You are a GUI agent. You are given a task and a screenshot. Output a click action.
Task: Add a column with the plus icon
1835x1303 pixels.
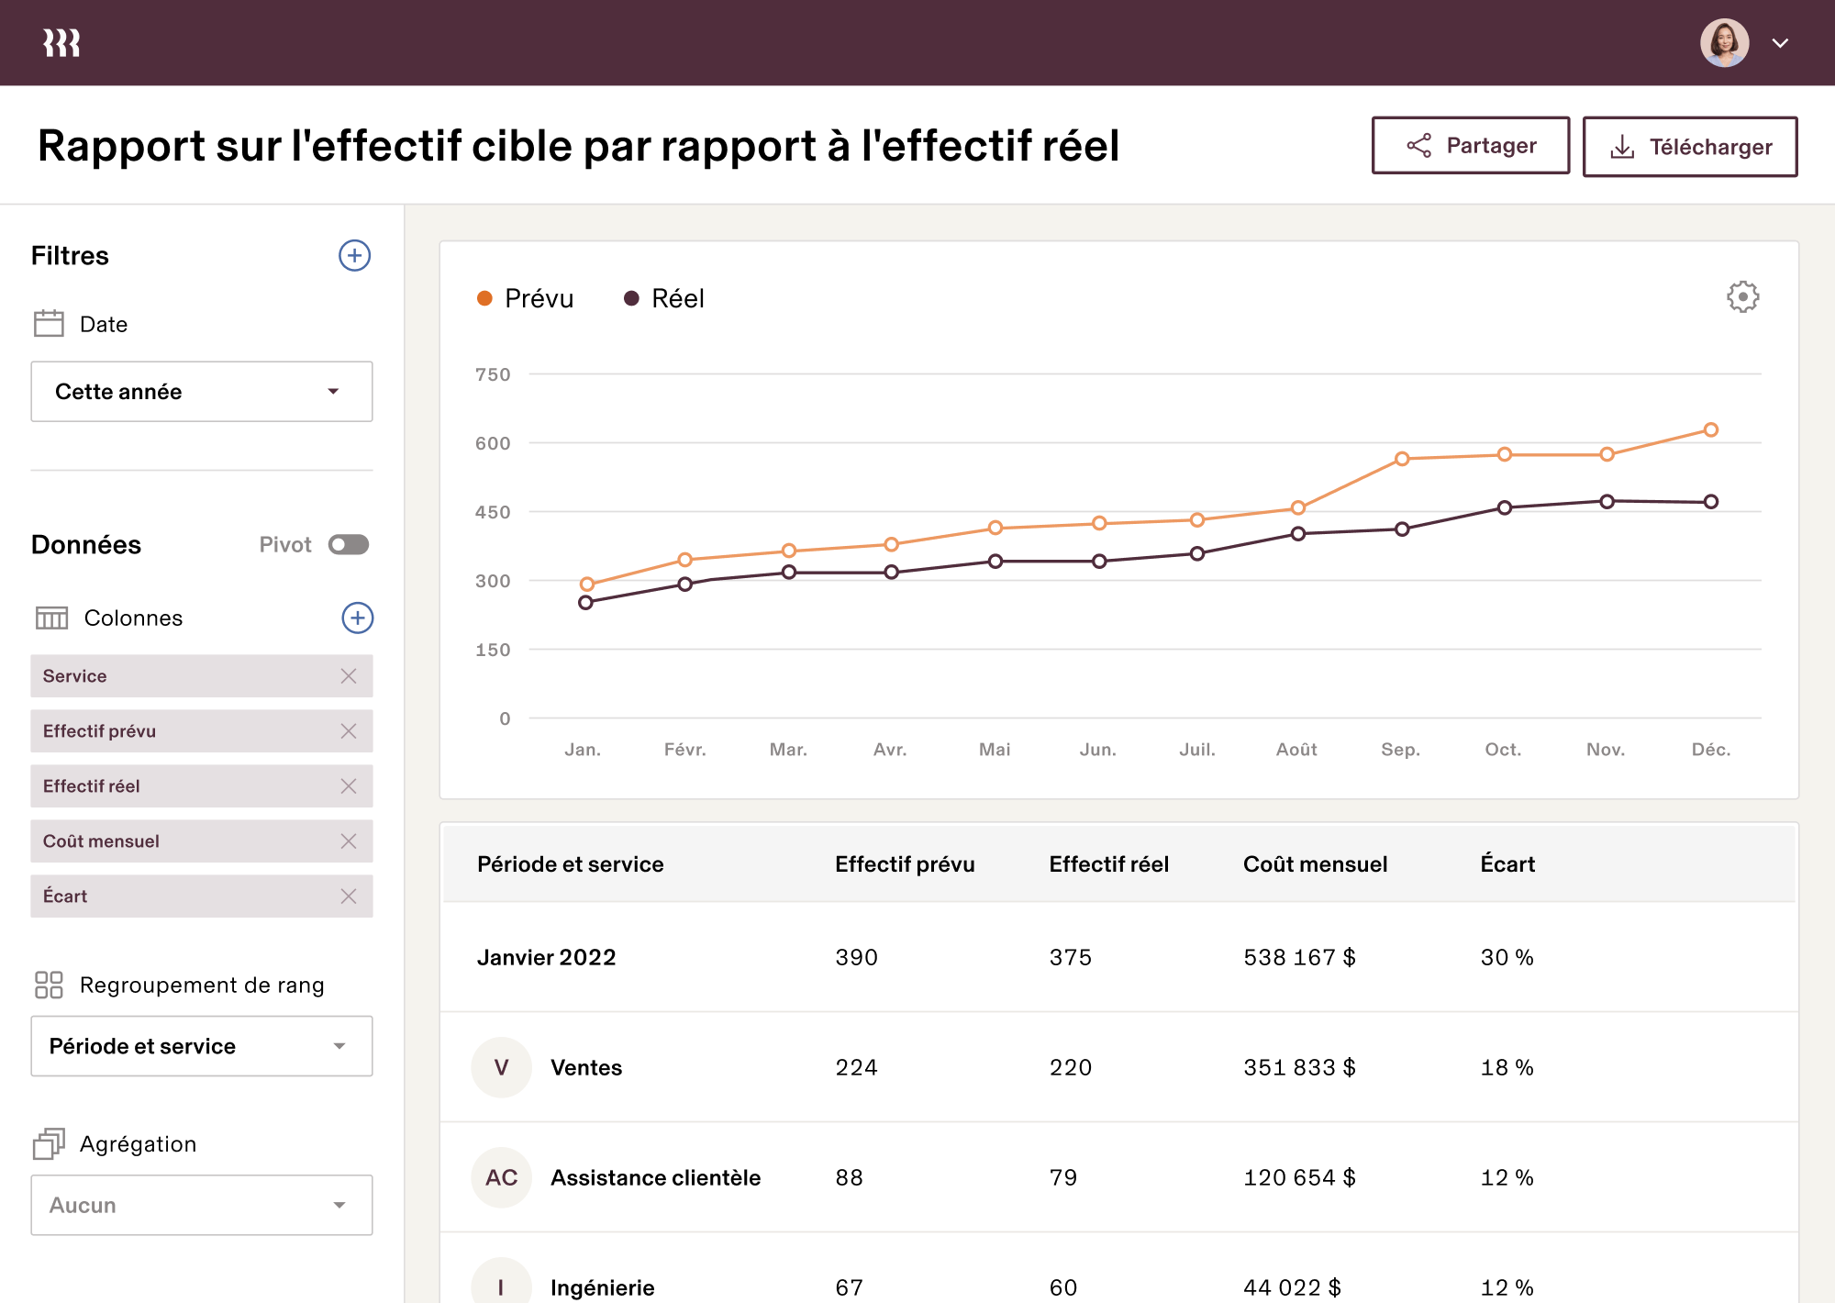tap(357, 618)
